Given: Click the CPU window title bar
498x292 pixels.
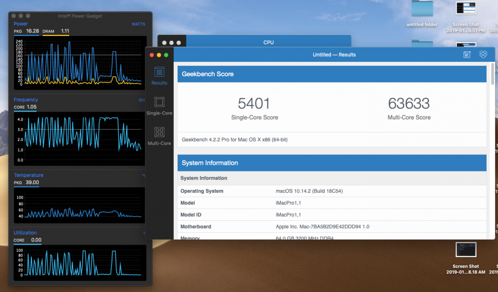Looking at the screenshot, I should [268, 42].
